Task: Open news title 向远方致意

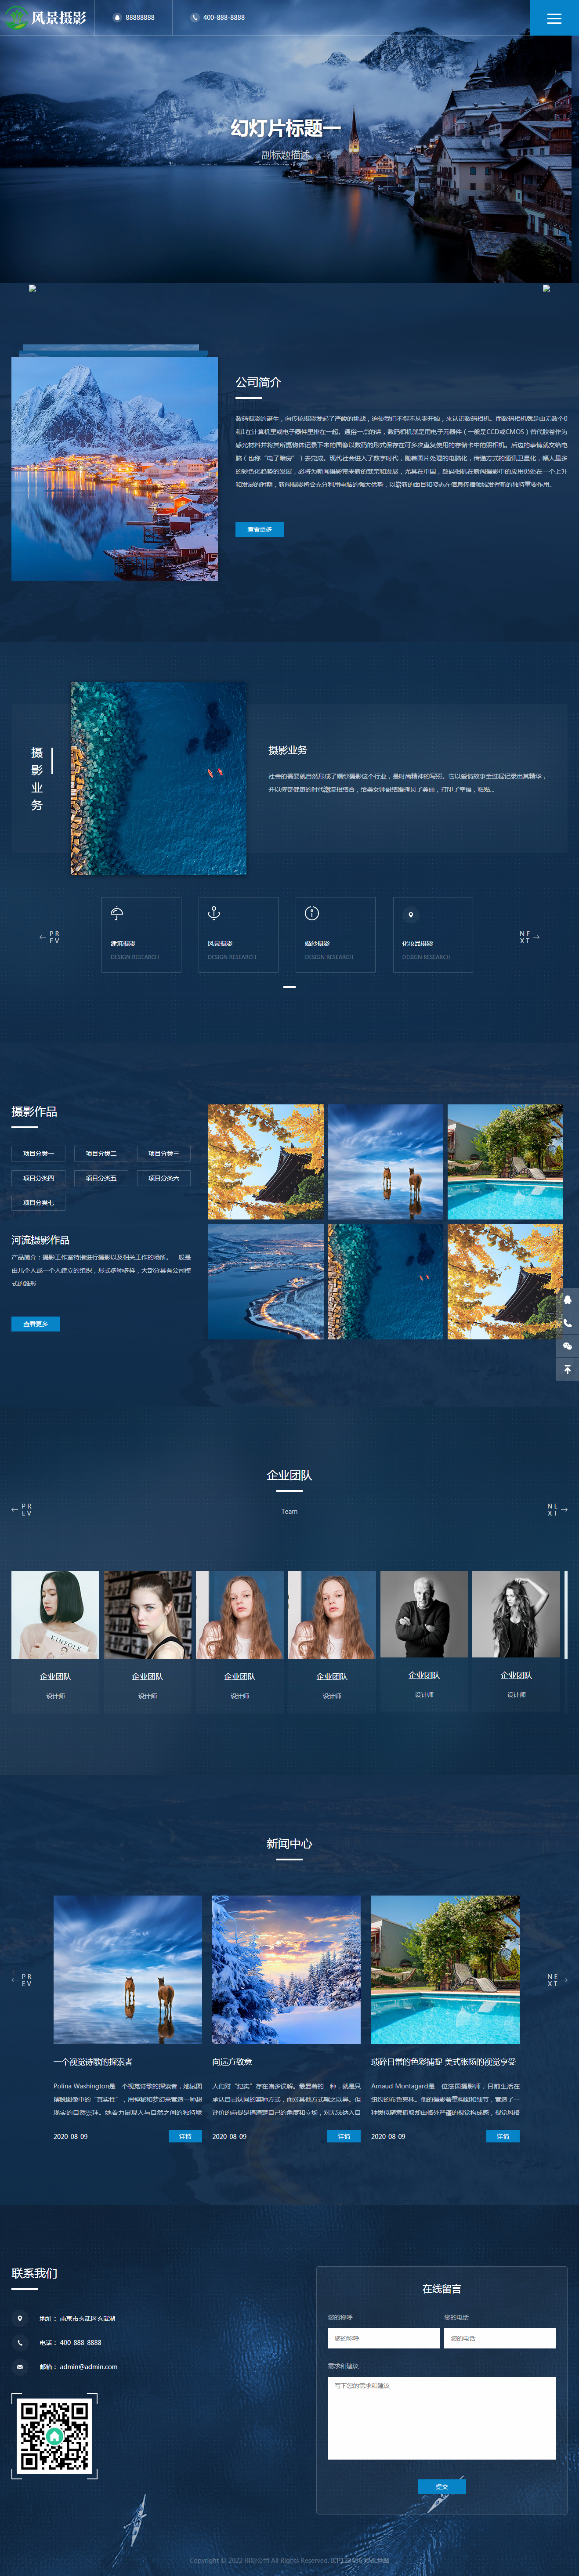Action: click(232, 2061)
